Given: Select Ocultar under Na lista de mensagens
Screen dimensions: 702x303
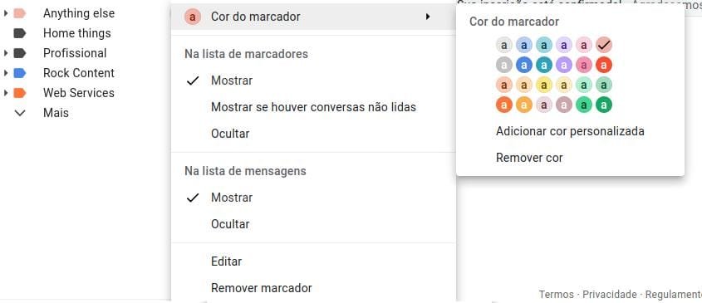Looking at the screenshot, I should pos(230,224).
